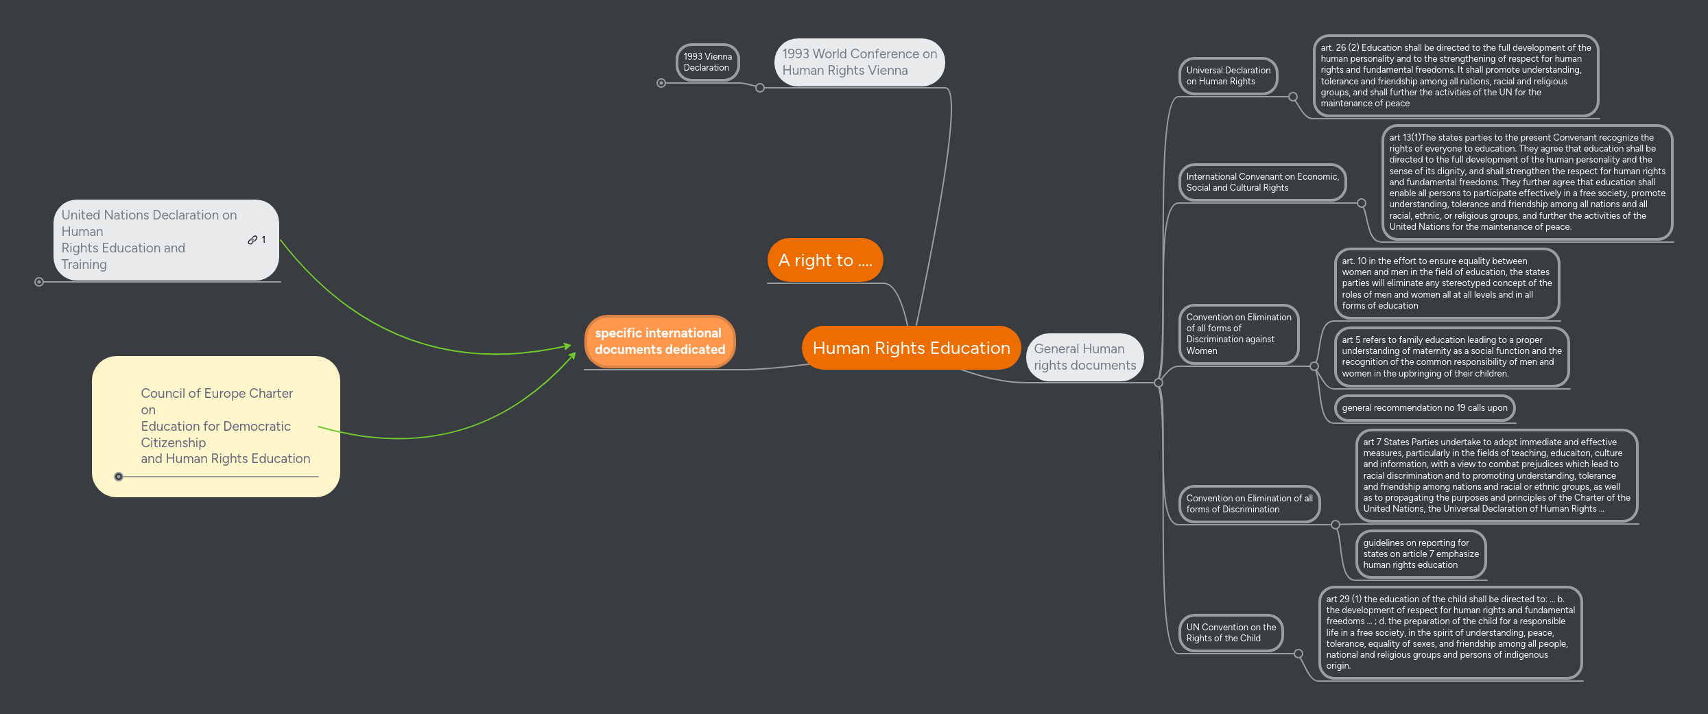Collapse the Discrimination against Women branch toggle
Image resolution: width=1708 pixels, height=714 pixels.
(x=1314, y=366)
